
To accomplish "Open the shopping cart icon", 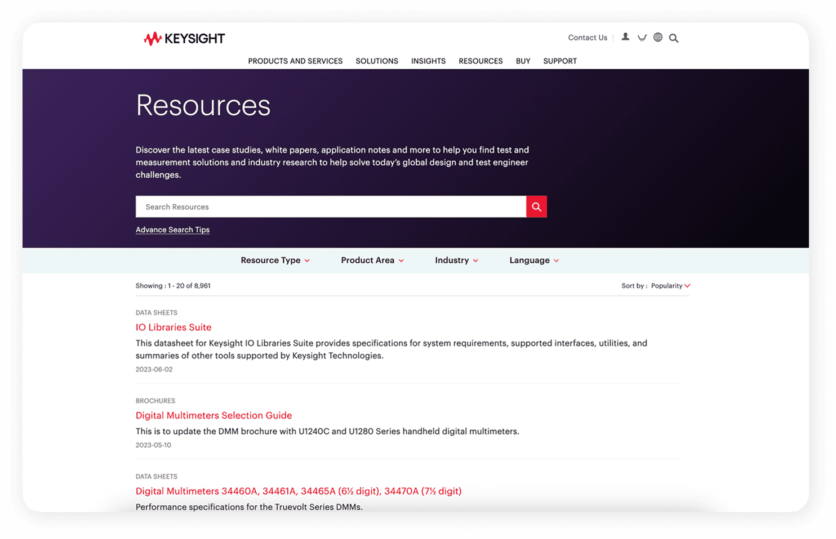I will tap(642, 38).
